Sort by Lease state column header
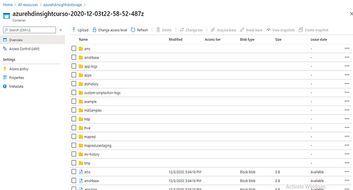This screenshot has width=353, height=190. 319,40
